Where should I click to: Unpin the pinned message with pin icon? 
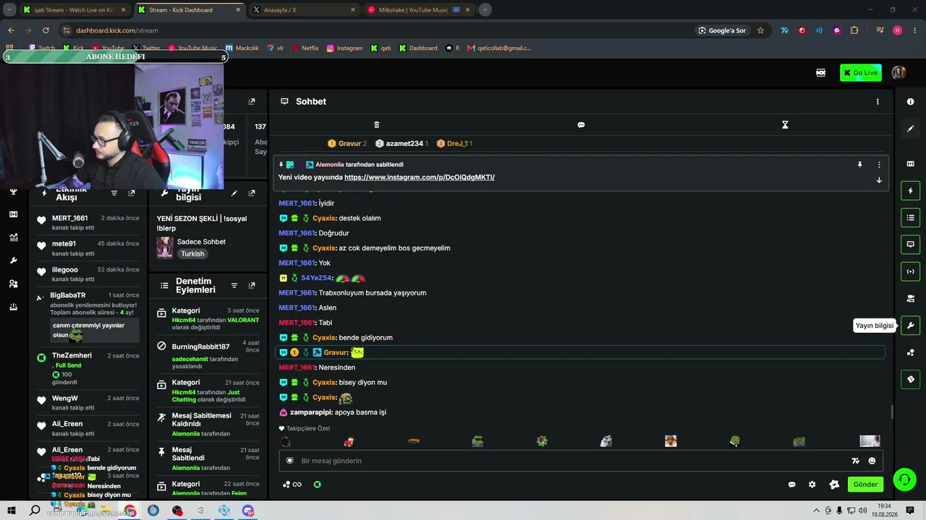coord(859,165)
